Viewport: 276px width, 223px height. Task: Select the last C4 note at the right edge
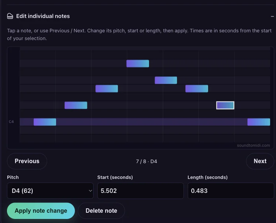[x=259, y=122]
